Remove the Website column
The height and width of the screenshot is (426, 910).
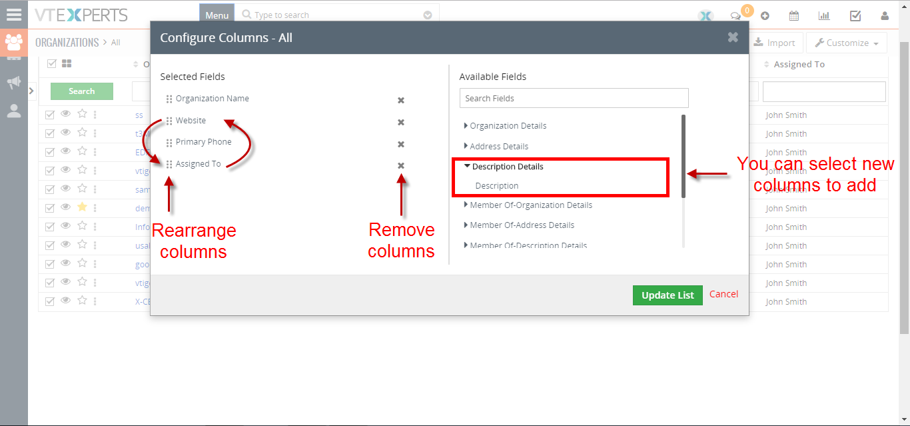[401, 122]
